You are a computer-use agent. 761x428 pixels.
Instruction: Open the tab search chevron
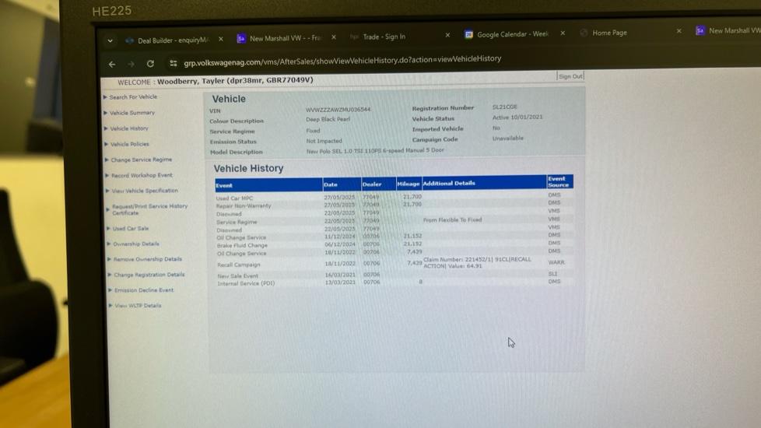(110, 40)
